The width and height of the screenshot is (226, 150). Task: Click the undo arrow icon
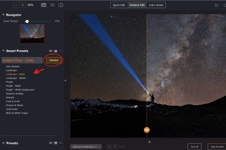coord(216,5)
